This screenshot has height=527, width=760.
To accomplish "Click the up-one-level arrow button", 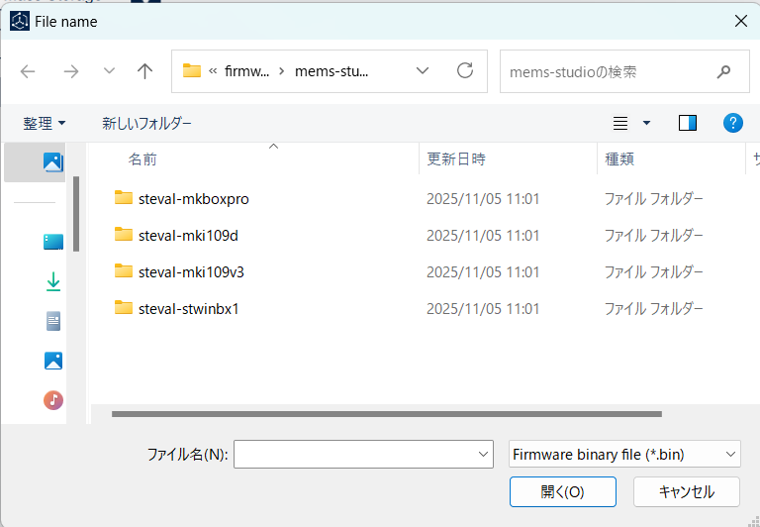I will [144, 71].
